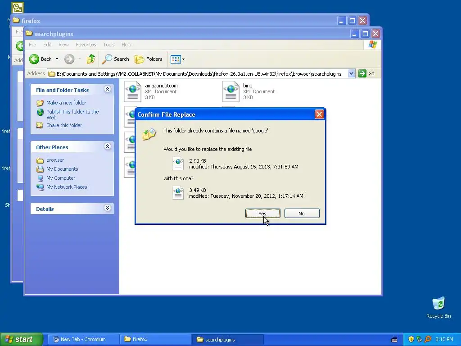Image resolution: width=461 pixels, height=346 pixels.
Task: Open browser folder in Other Places
Action: 55,160
